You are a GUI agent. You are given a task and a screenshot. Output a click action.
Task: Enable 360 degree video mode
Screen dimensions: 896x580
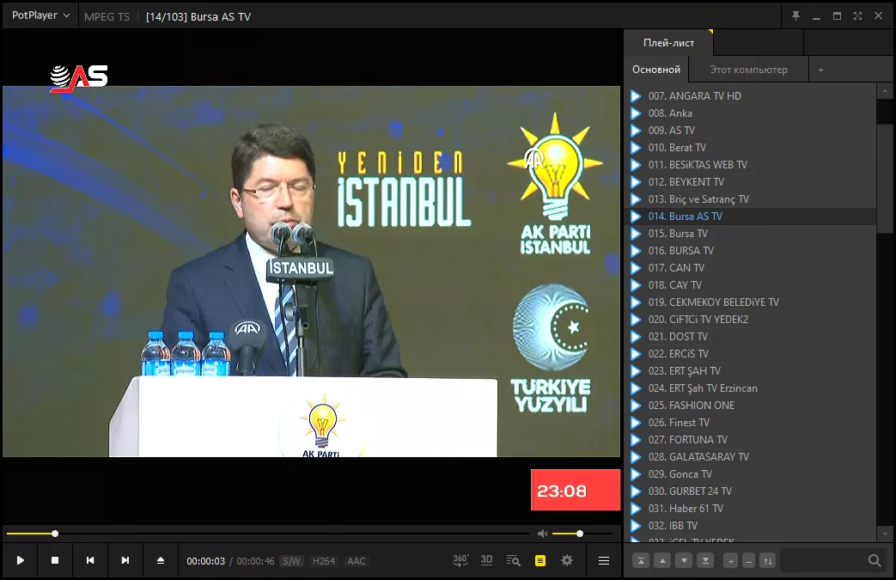point(460,560)
